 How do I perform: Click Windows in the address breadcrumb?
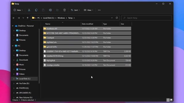(x=61, y=18)
